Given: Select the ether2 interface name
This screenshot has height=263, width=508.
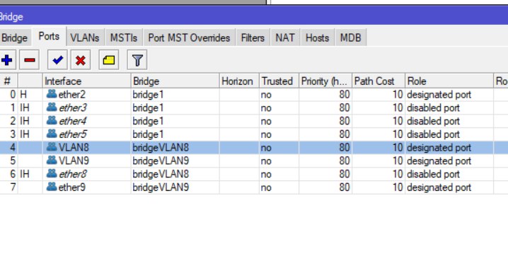Looking at the screenshot, I should [x=72, y=95].
